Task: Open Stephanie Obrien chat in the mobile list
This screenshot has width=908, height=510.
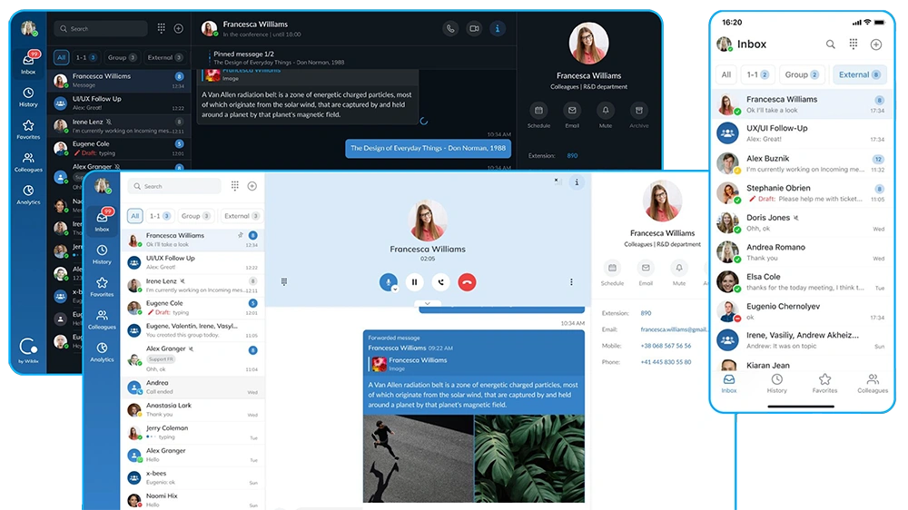Action: pyautogui.click(x=799, y=193)
